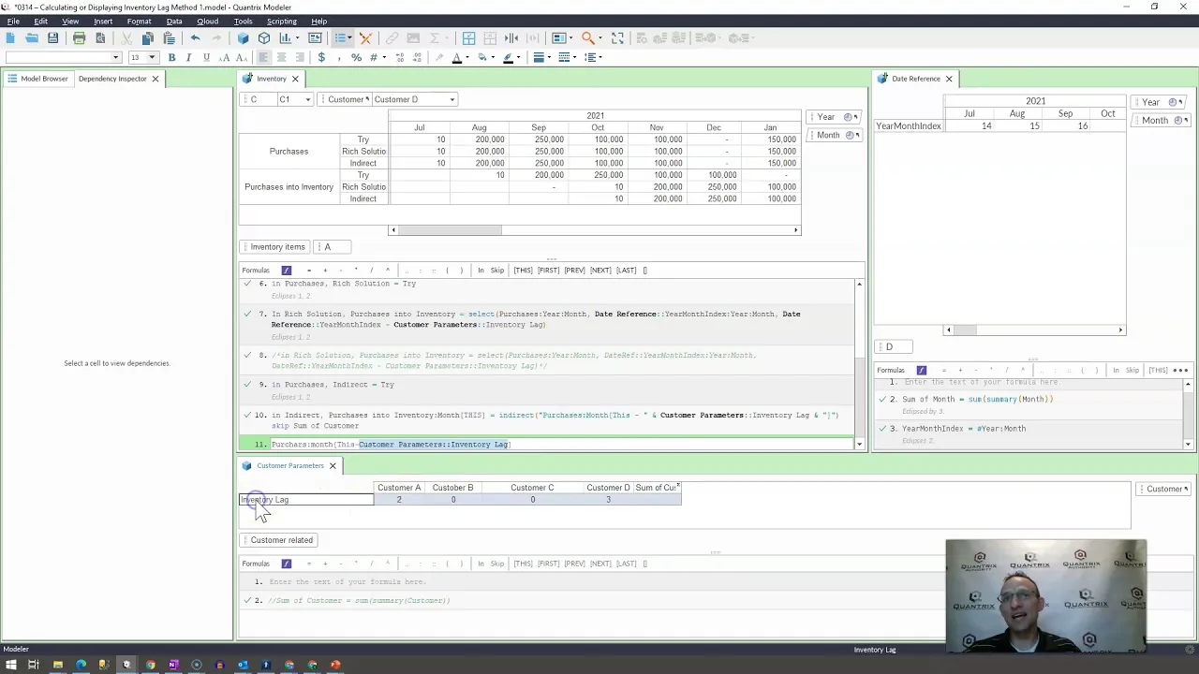Insert [PREV] keyword in Inventory formula bar
Screen dimensions: 1199x674
tap(574, 271)
